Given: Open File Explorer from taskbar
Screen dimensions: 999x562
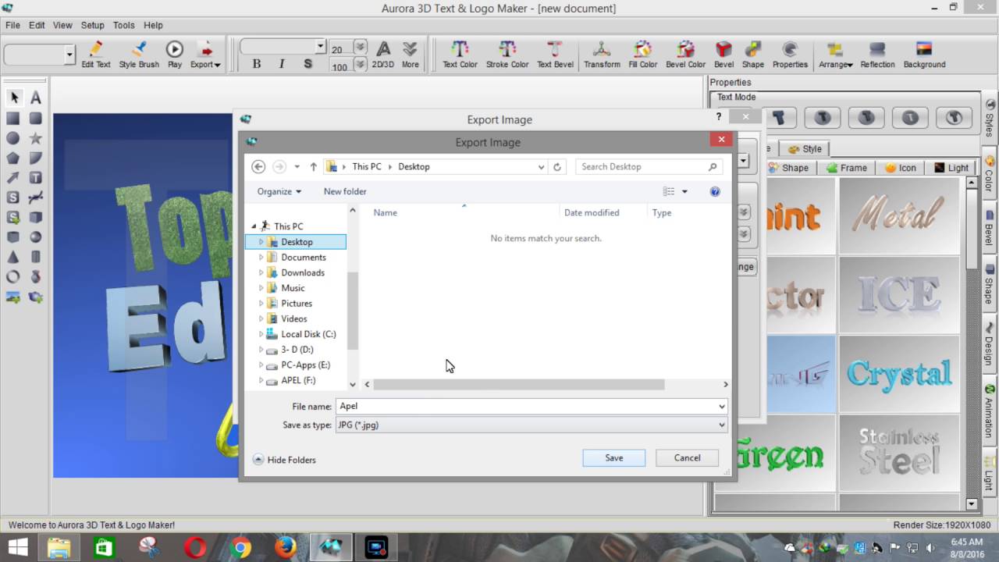Looking at the screenshot, I should 59,547.
